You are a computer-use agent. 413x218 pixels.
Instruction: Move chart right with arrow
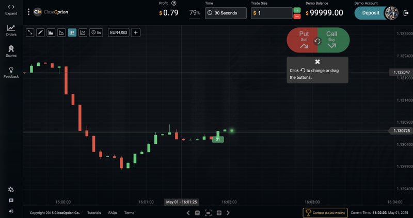coord(228,213)
